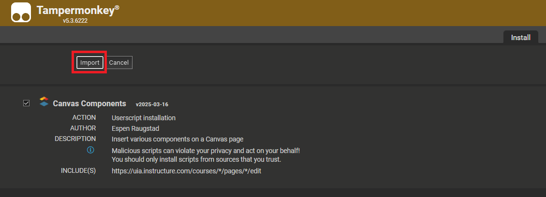Click the v2025-03-16 version label

152,104
